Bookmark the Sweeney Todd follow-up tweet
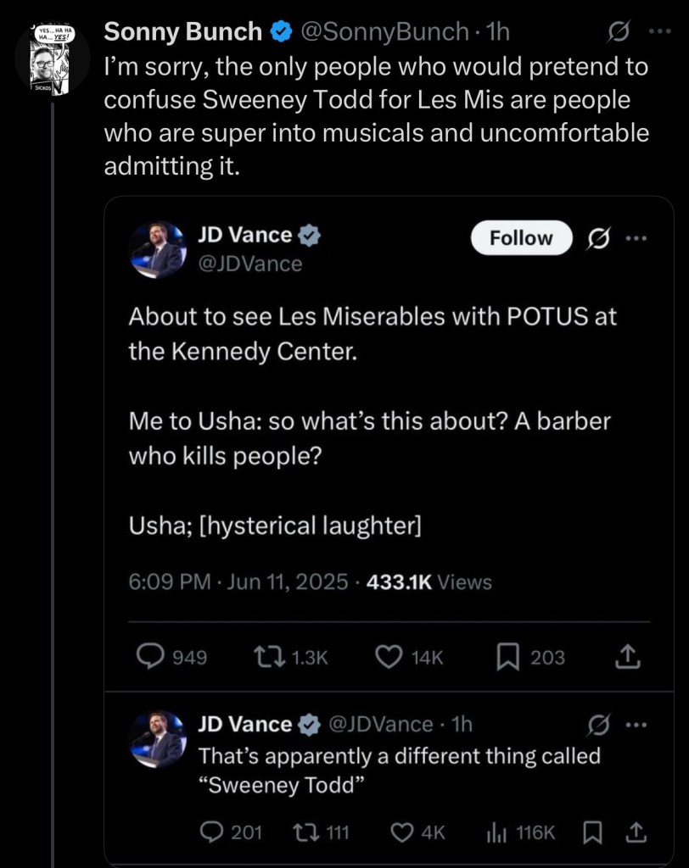 point(591,832)
